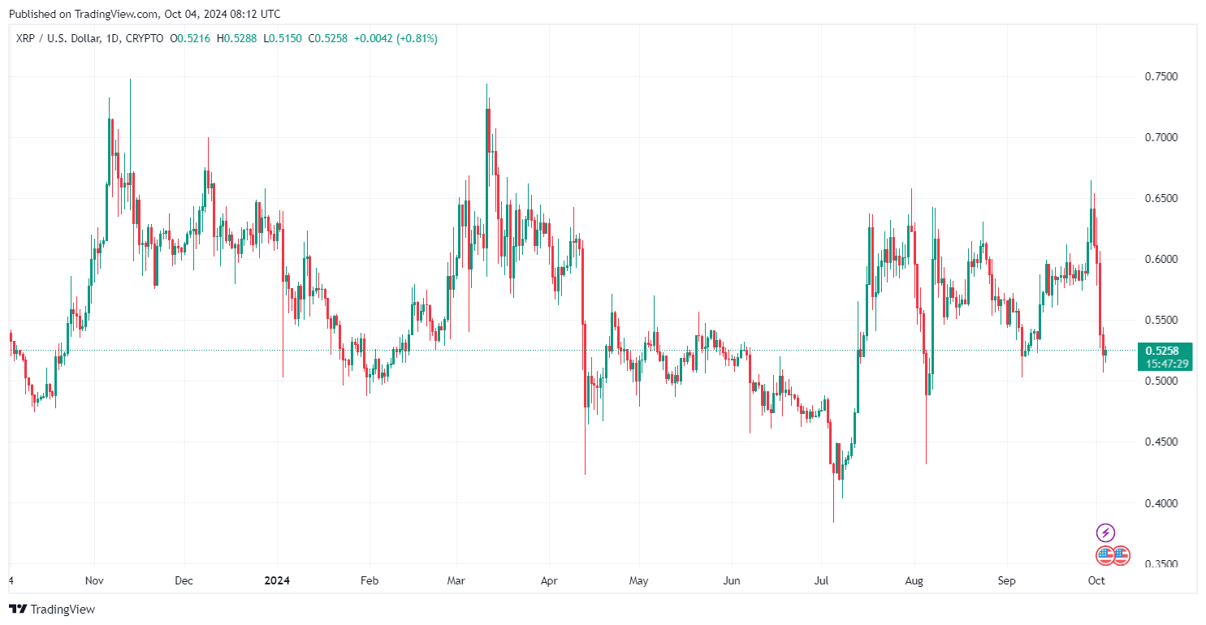Click the 0.4500 price axis label
This screenshot has width=1206, height=625.
pyautogui.click(x=1161, y=442)
